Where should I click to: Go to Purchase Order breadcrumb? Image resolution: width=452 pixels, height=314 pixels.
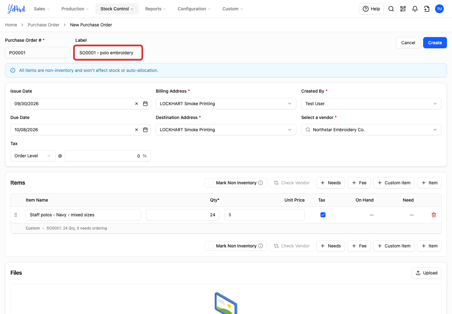click(x=43, y=25)
